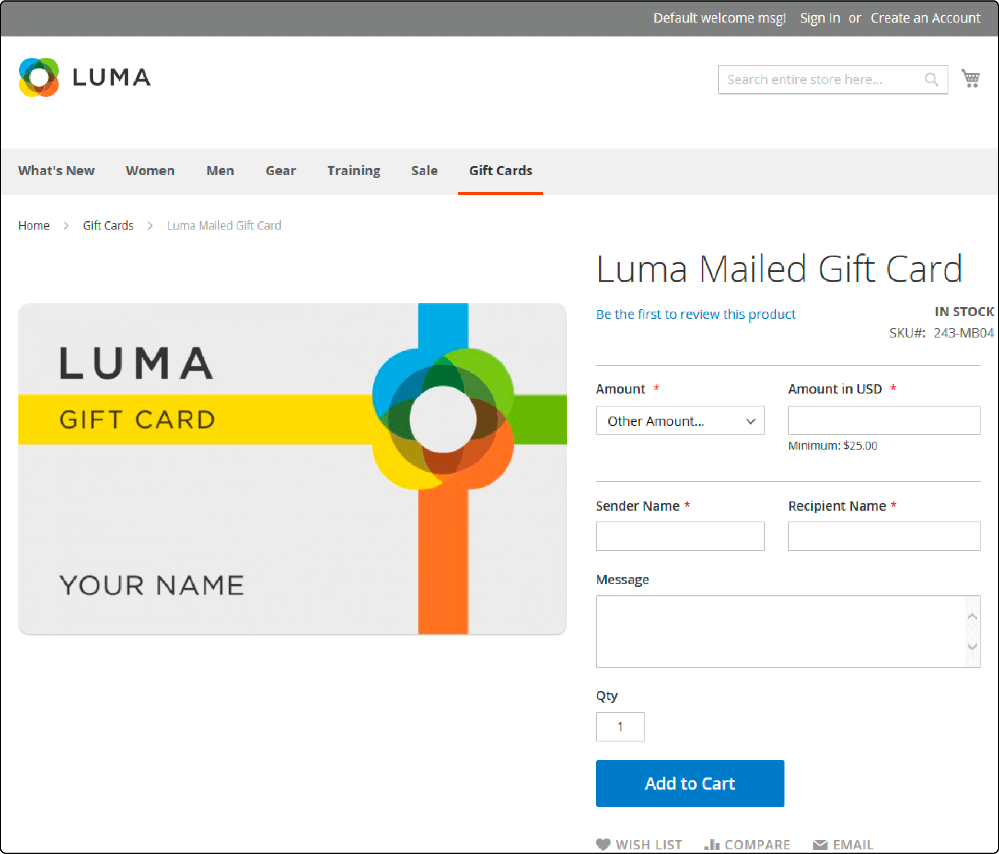Viewport: 999px width, 854px height.
Task: Click the search magnifier icon
Action: (x=932, y=79)
